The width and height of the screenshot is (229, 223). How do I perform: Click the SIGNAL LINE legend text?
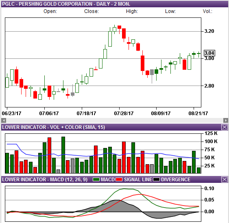point(138,180)
